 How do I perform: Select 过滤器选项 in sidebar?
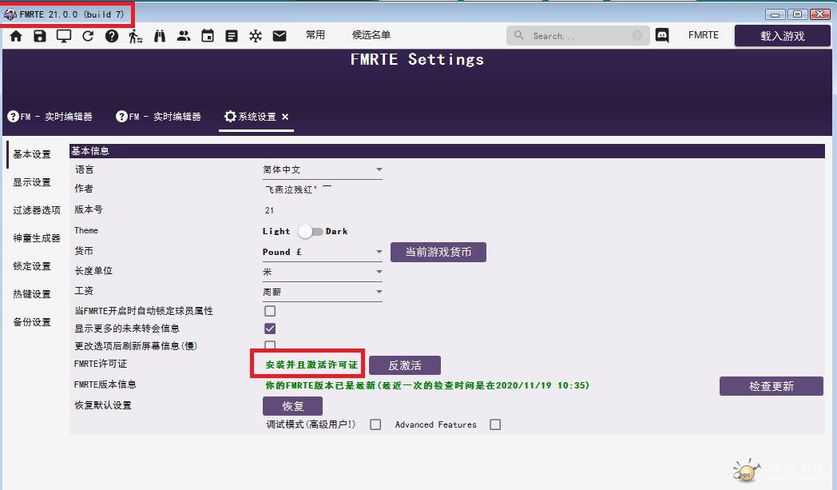pos(37,210)
